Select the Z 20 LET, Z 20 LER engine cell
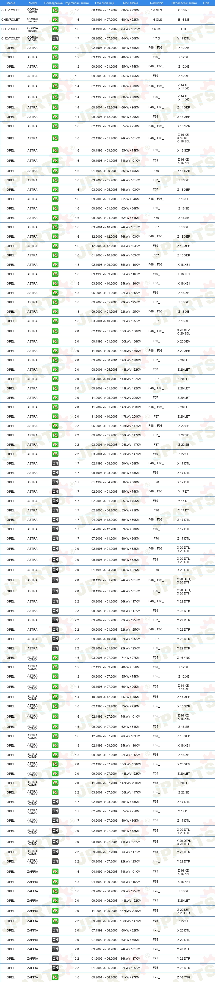 coord(183,911)
